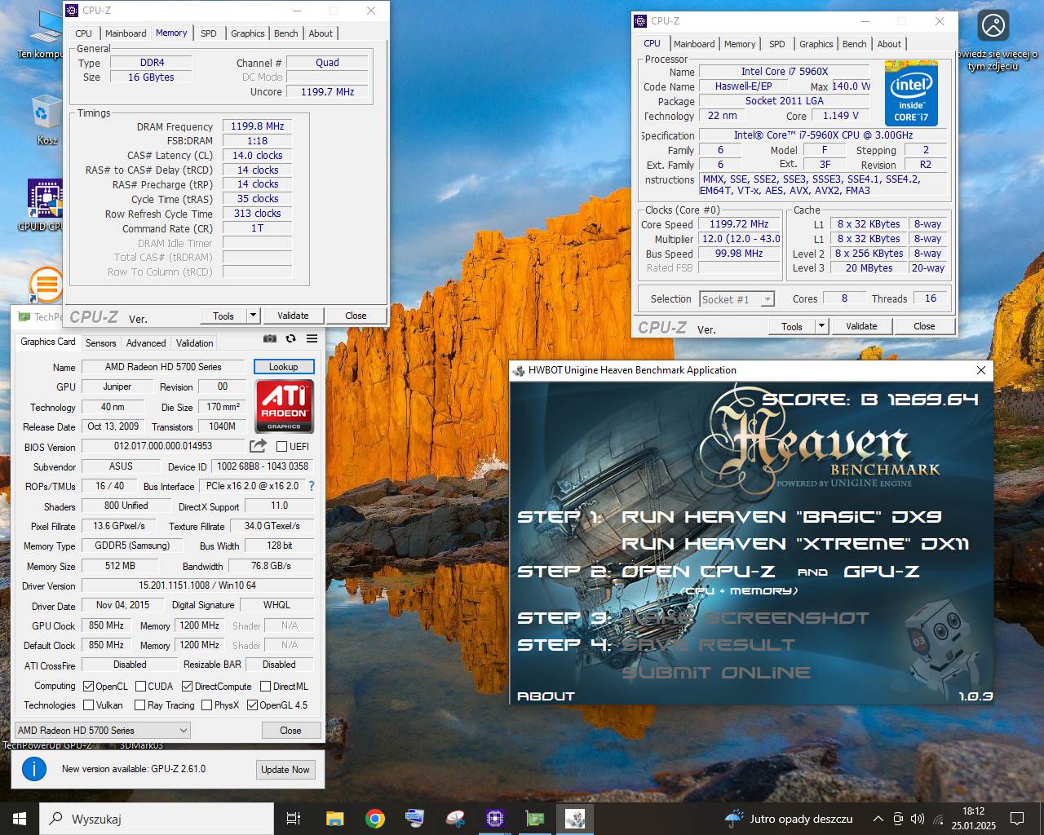Click the wallpaper info icon on the desktop
1044x835 pixels.
(x=993, y=25)
